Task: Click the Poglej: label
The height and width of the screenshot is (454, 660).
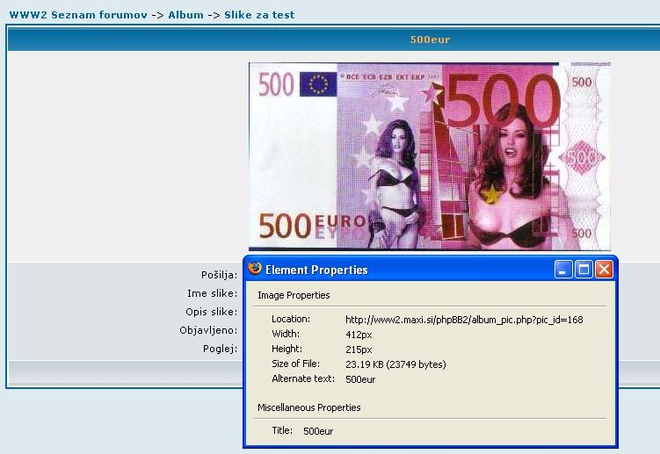Action: (220, 349)
